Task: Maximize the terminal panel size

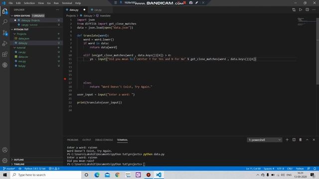Action: coord(307,140)
